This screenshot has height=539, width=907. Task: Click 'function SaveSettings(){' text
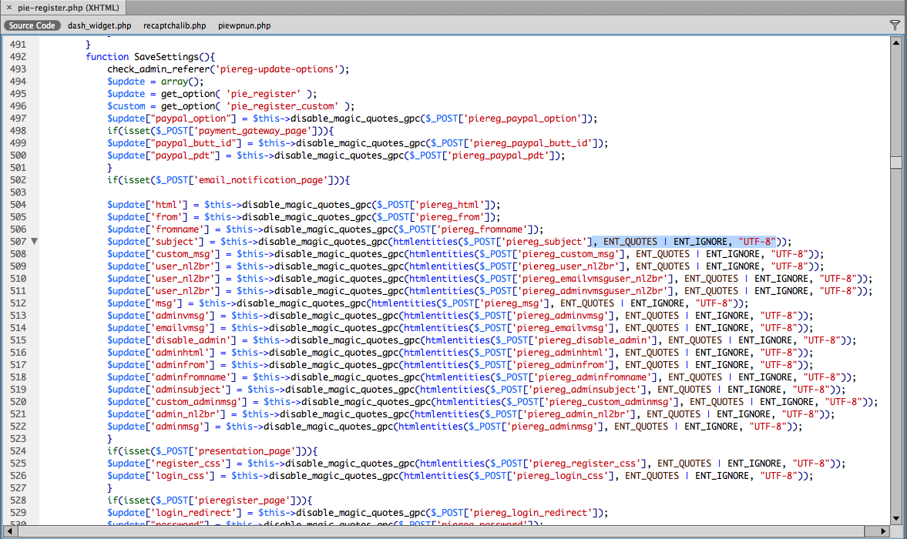[150, 57]
